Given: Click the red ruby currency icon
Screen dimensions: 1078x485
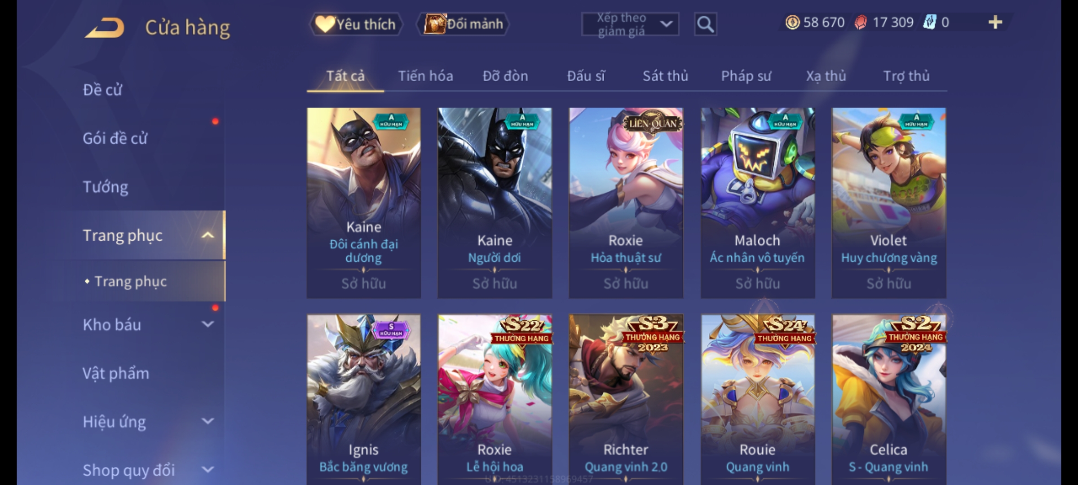Looking at the screenshot, I should [x=860, y=22].
